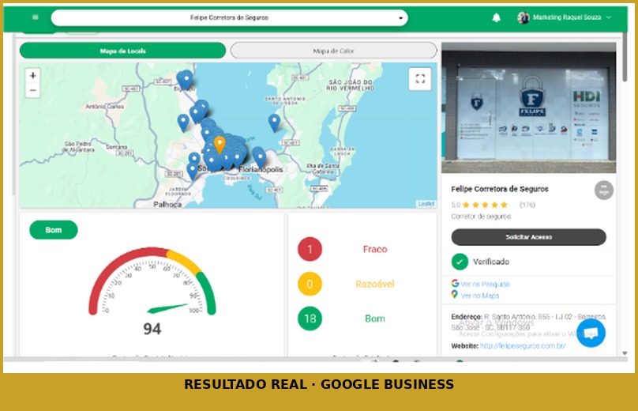638x411 pixels.
Task: Click the Florianópolis map label
Action: [261, 169]
